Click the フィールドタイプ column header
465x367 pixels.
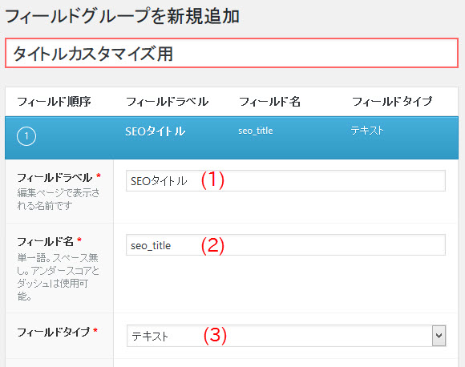click(x=392, y=102)
